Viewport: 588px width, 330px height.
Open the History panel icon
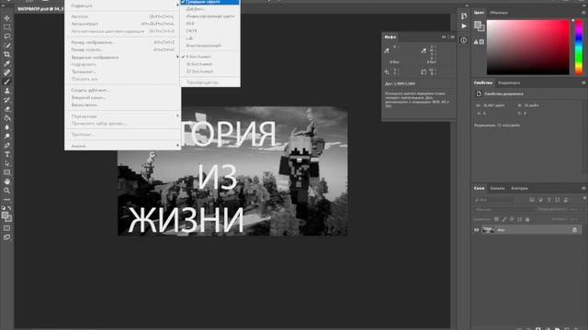[464, 16]
